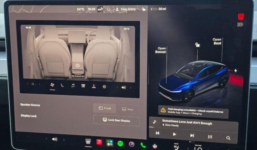This screenshot has width=257, height=150.
Task: Open the audio equalizer settings
Action: coord(210,136)
